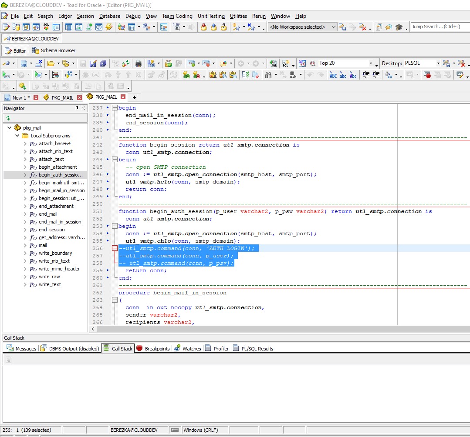Click the Commit icon in the main toolbar

(203, 27)
